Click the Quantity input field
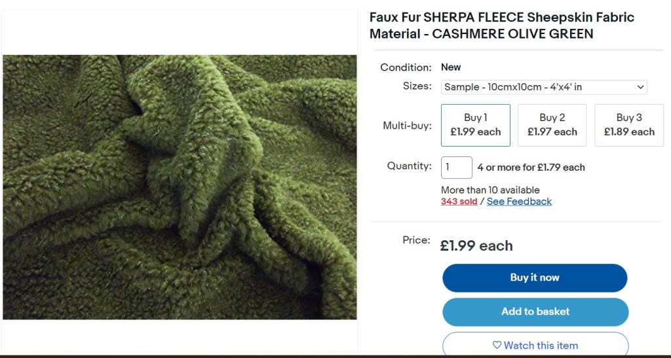This screenshot has height=358, width=671. pos(456,168)
